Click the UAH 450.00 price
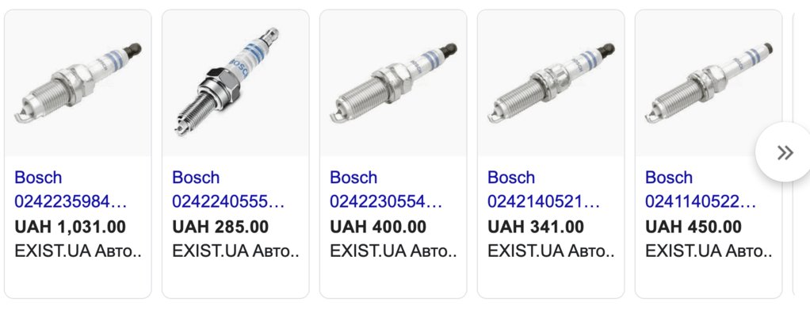Screen dimensions: 810x310 (693, 227)
